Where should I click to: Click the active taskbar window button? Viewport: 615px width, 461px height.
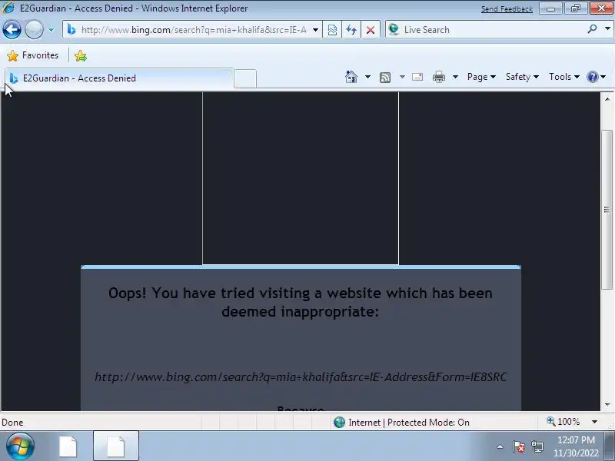point(116,446)
